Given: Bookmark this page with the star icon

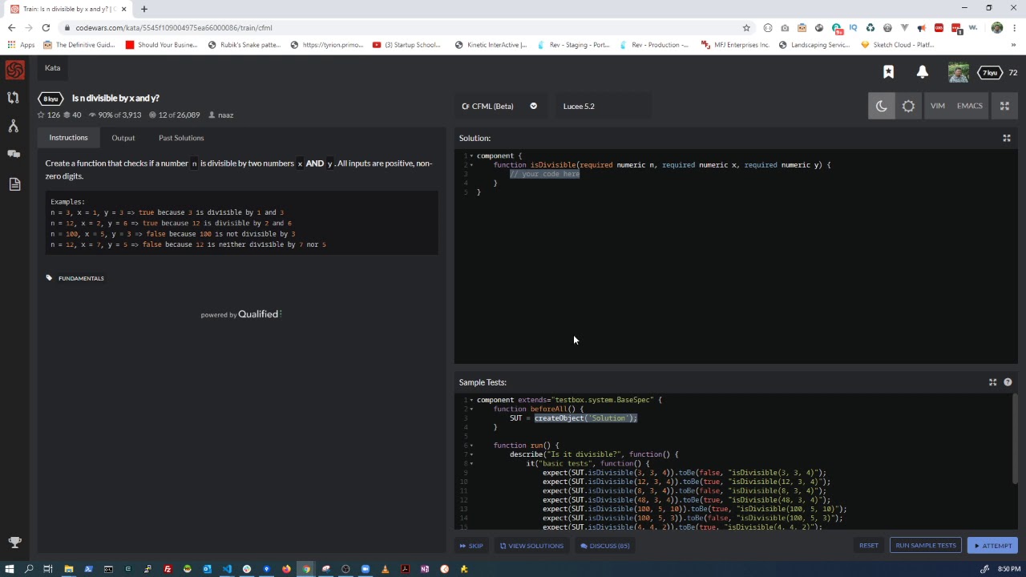Looking at the screenshot, I should [x=746, y=27].
